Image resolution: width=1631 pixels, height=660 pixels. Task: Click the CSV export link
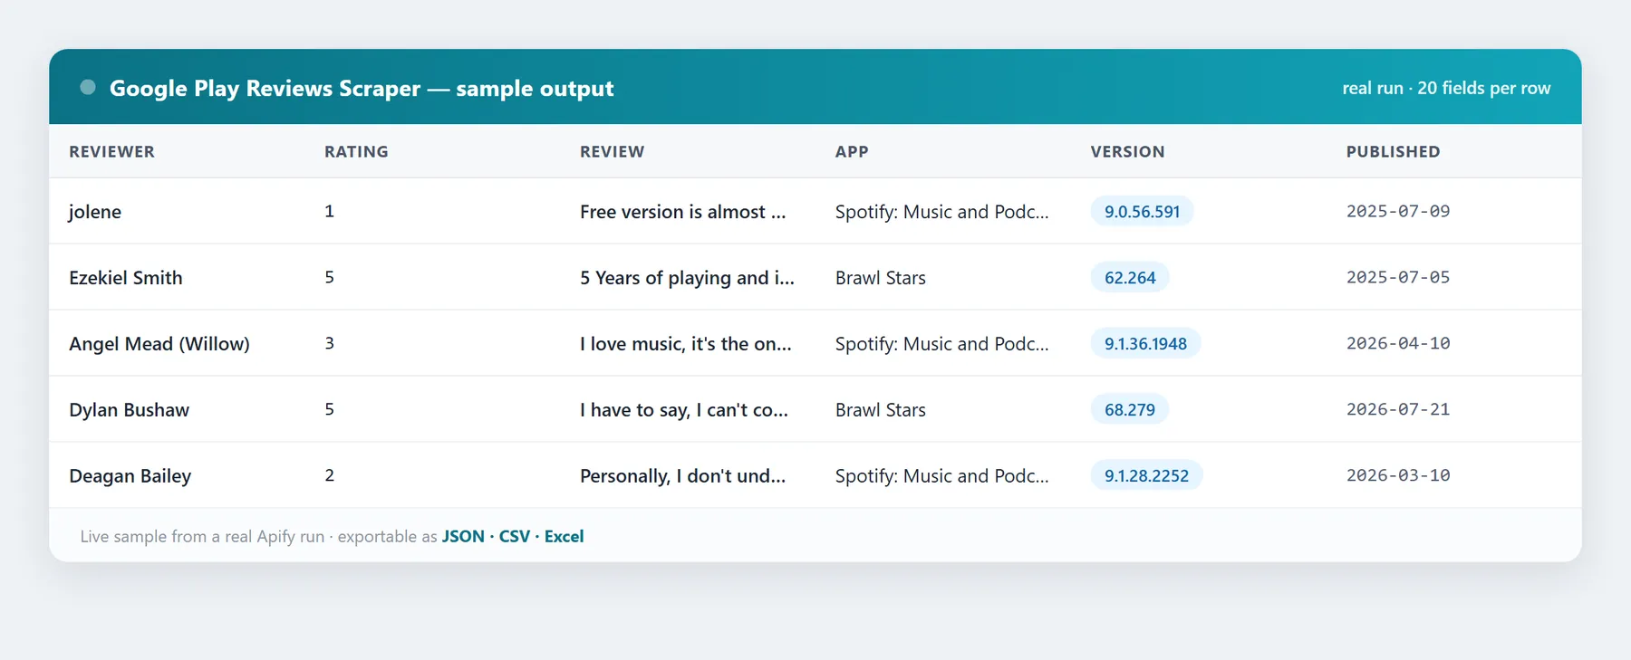click(x=515, y=536)
